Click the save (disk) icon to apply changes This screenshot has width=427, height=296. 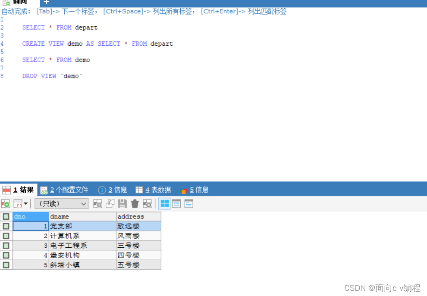(x=122, y=204)
